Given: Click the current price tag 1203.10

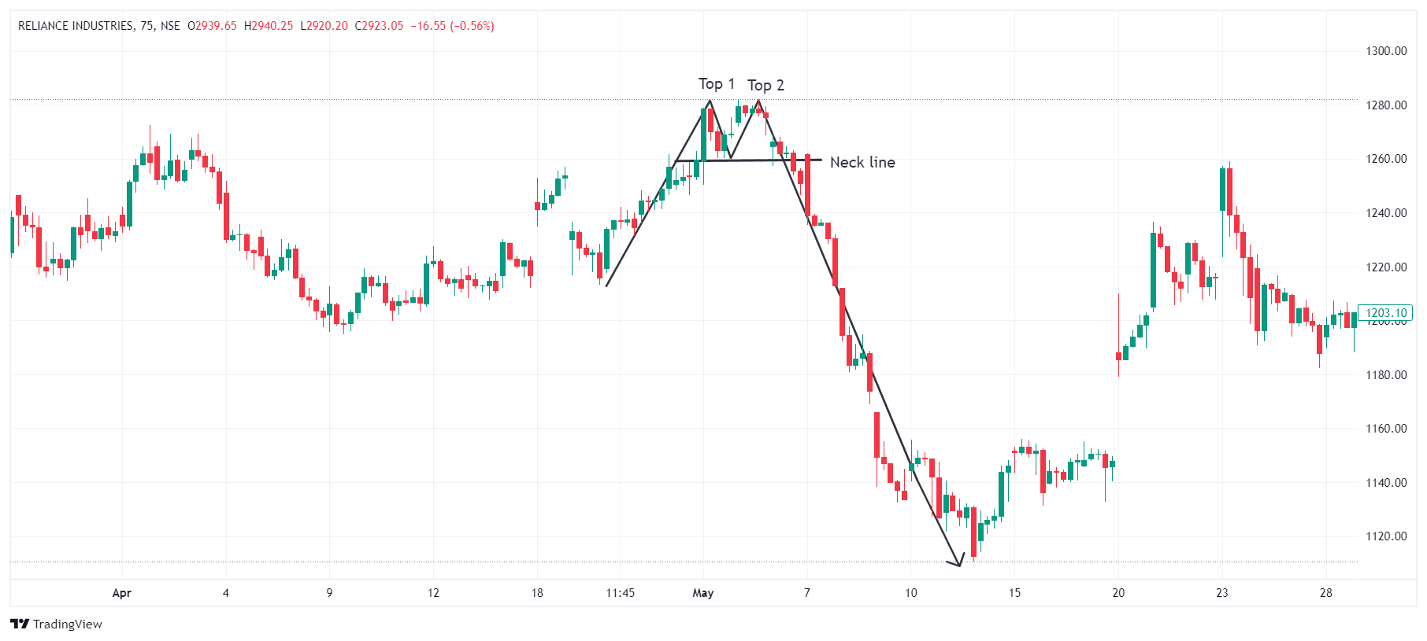Looking at the screenshot, I should [1386, 313].
